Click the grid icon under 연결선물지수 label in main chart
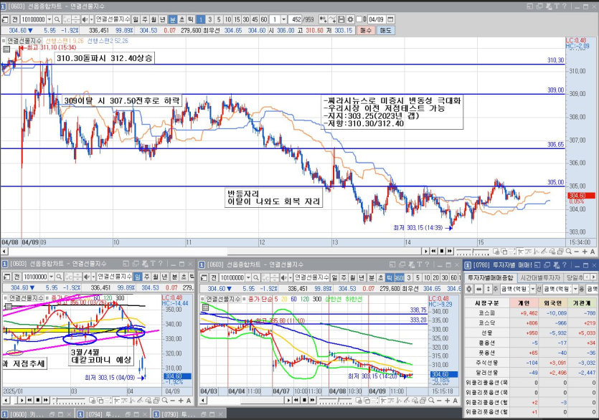 click(6, 49)
